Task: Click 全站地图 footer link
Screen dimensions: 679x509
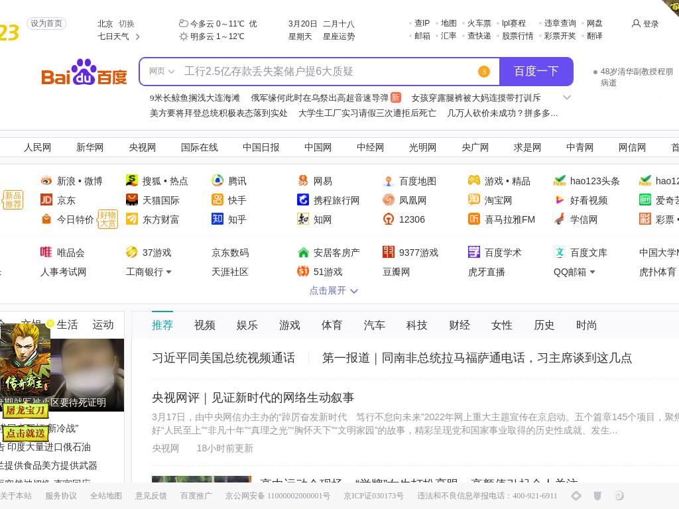Action: pyautogui.click(x=105, y=496)
